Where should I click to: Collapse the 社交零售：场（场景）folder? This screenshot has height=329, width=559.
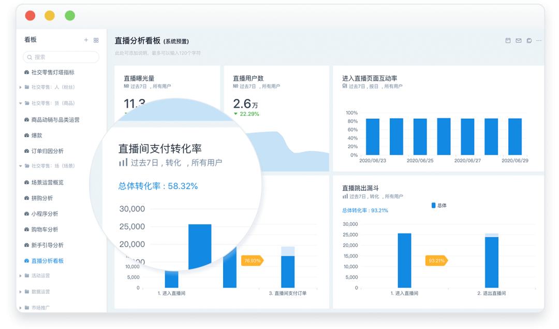pos(20,166)
